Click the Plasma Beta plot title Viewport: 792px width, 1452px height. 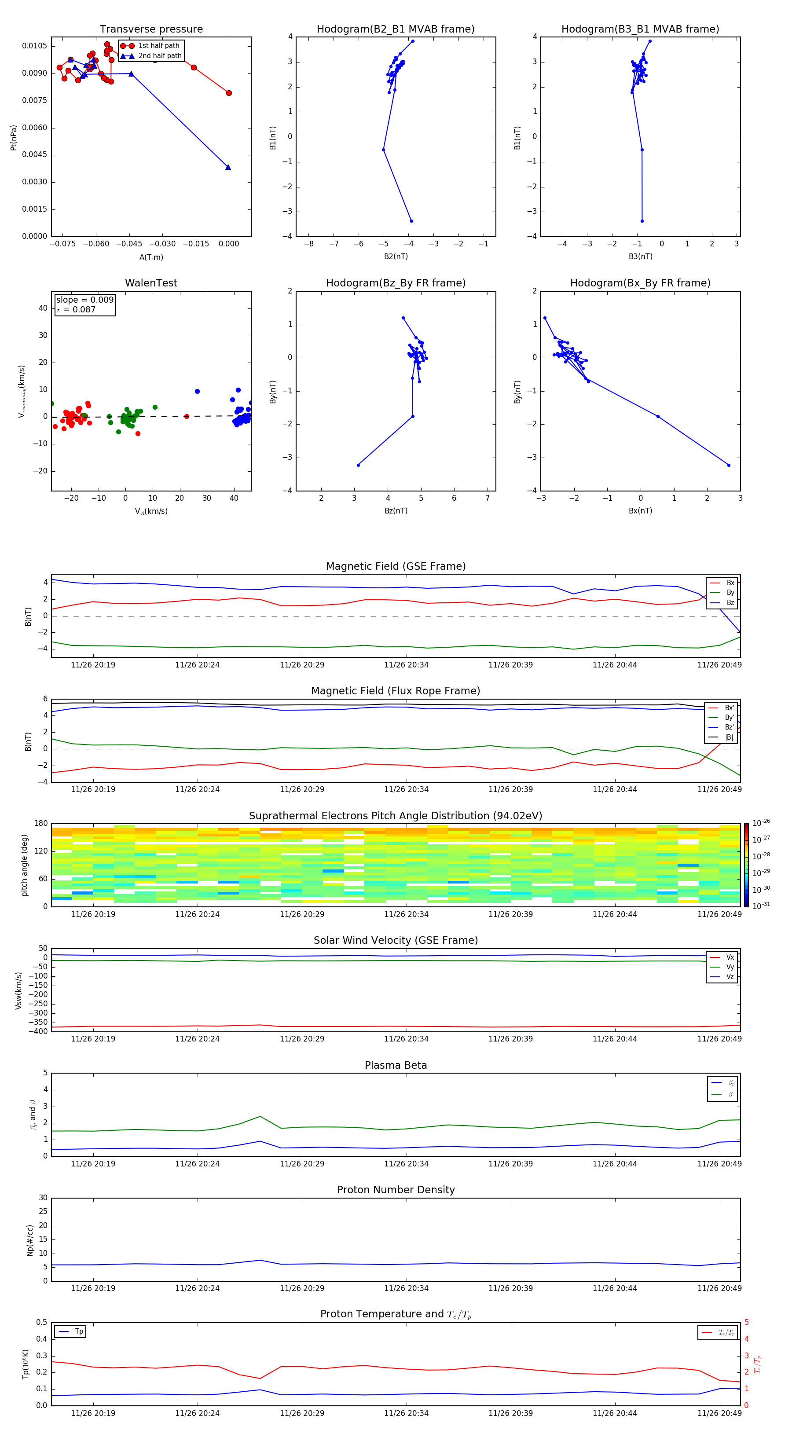[396, 1065]
